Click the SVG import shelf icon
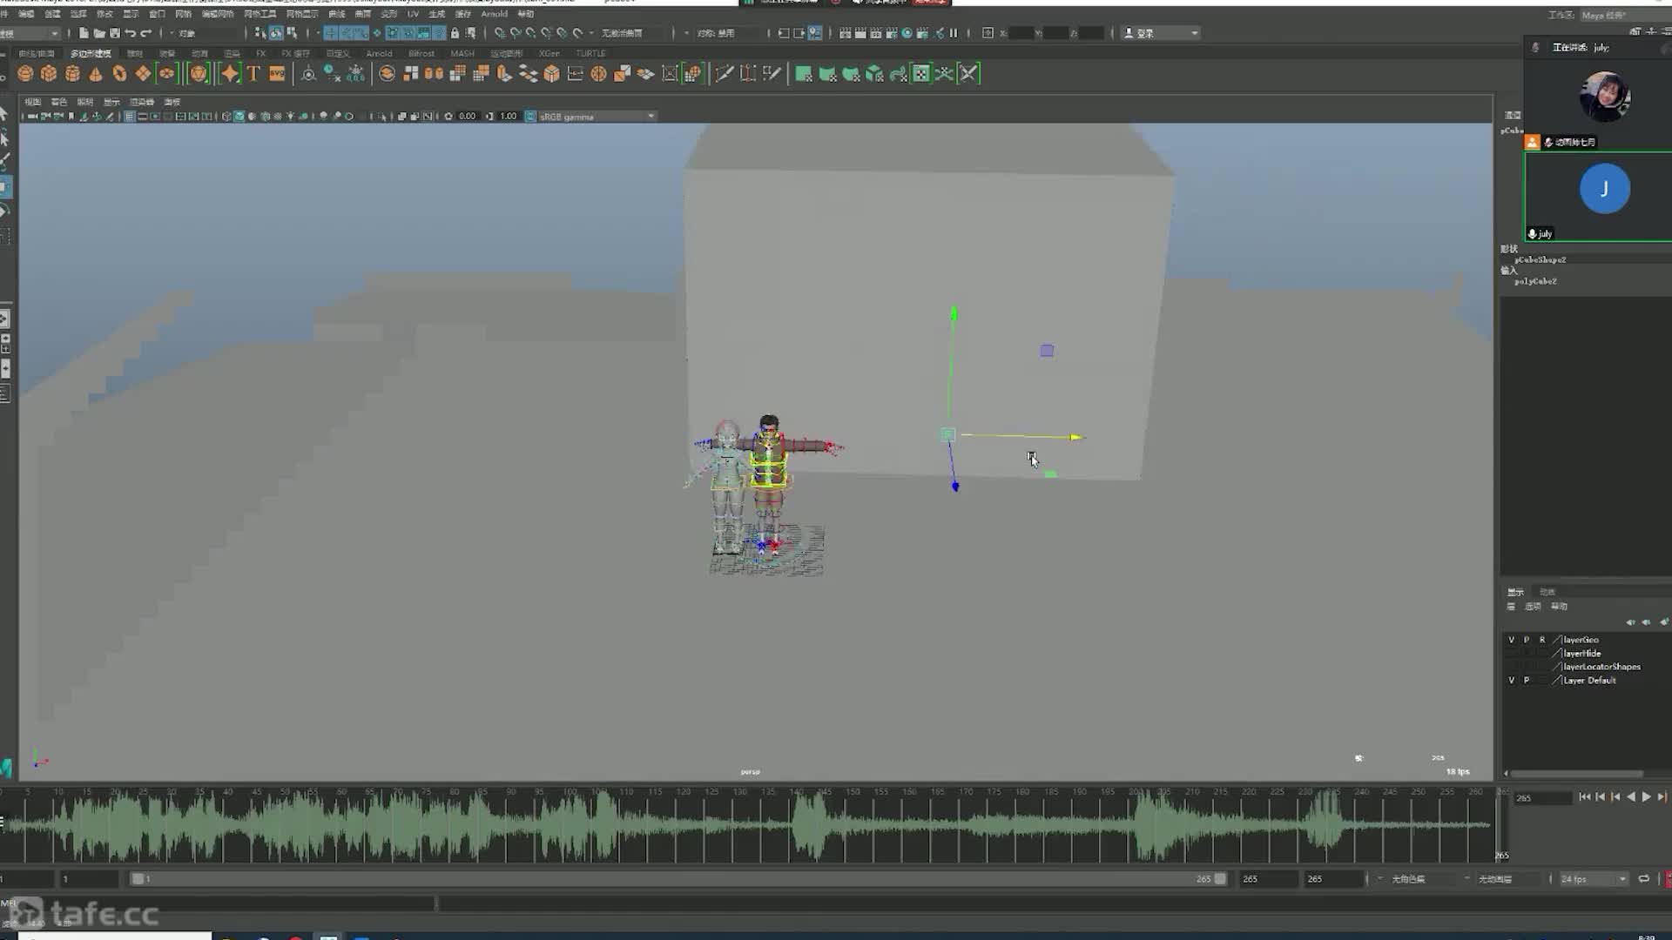 (x=277, y=74)
